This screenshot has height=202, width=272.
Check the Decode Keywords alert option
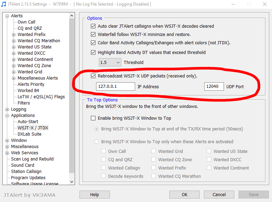pyautogui.click(x=104, y=176)
